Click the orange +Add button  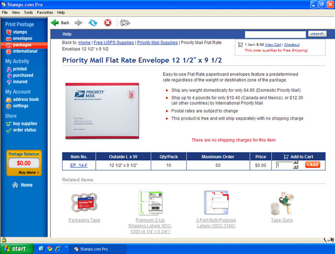tap(313, 165)
